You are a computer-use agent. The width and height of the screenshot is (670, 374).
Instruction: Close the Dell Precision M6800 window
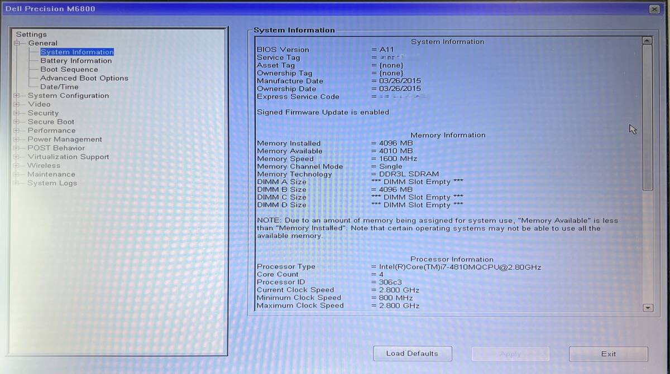[654, 9]
